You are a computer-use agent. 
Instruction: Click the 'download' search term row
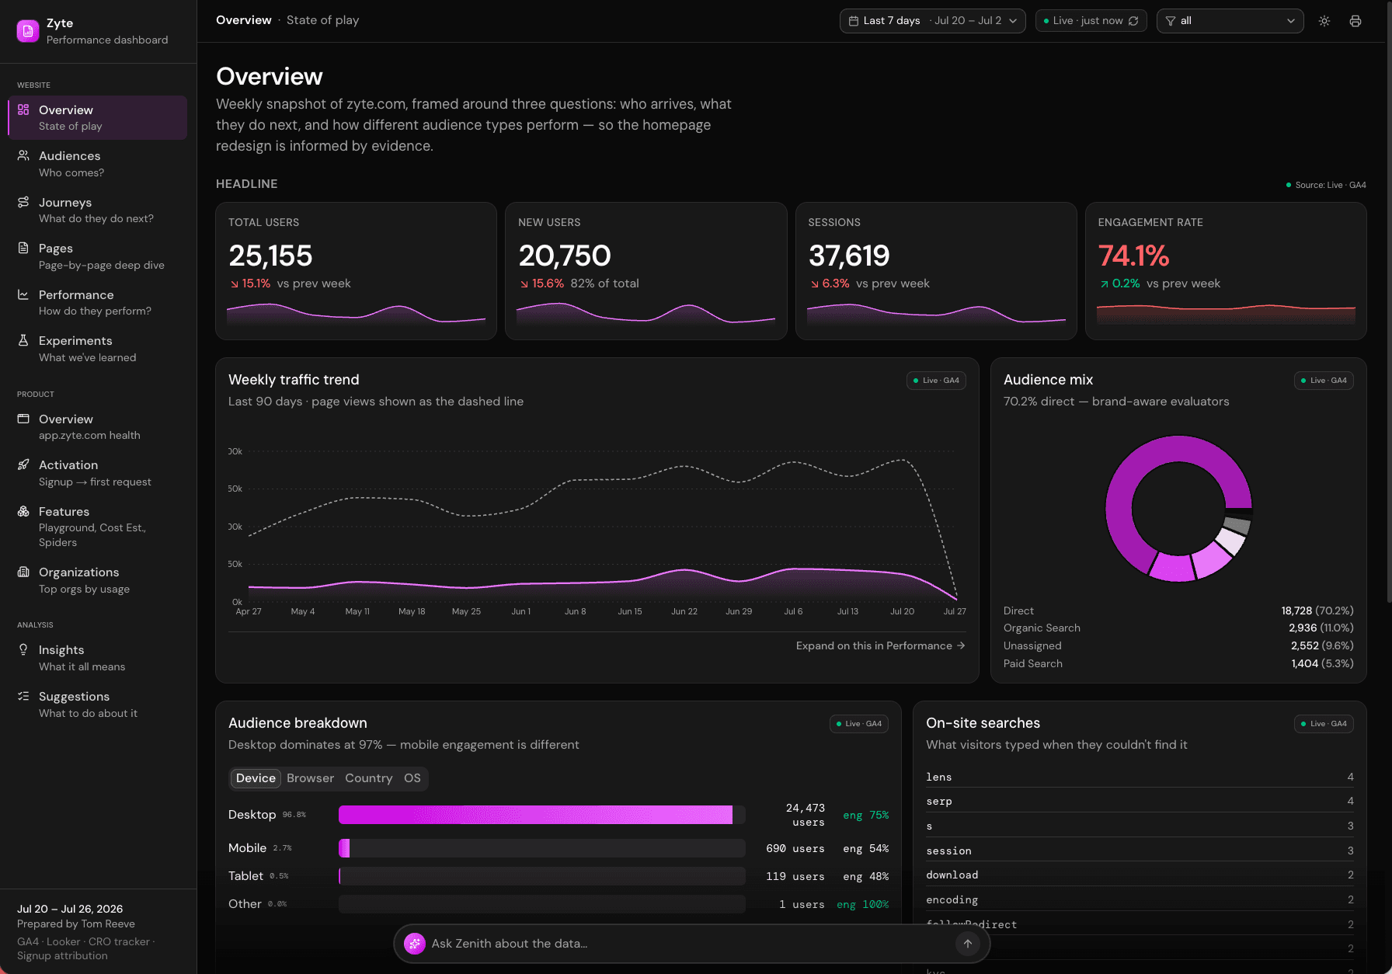[x=1140, y=875]
